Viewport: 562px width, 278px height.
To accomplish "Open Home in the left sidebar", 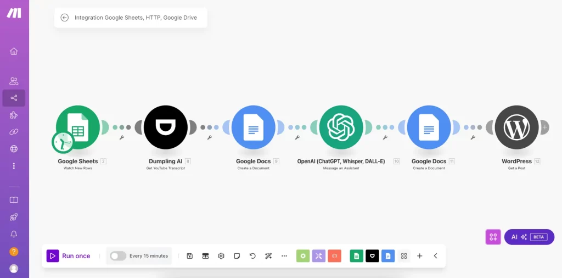I will point(14,51).
